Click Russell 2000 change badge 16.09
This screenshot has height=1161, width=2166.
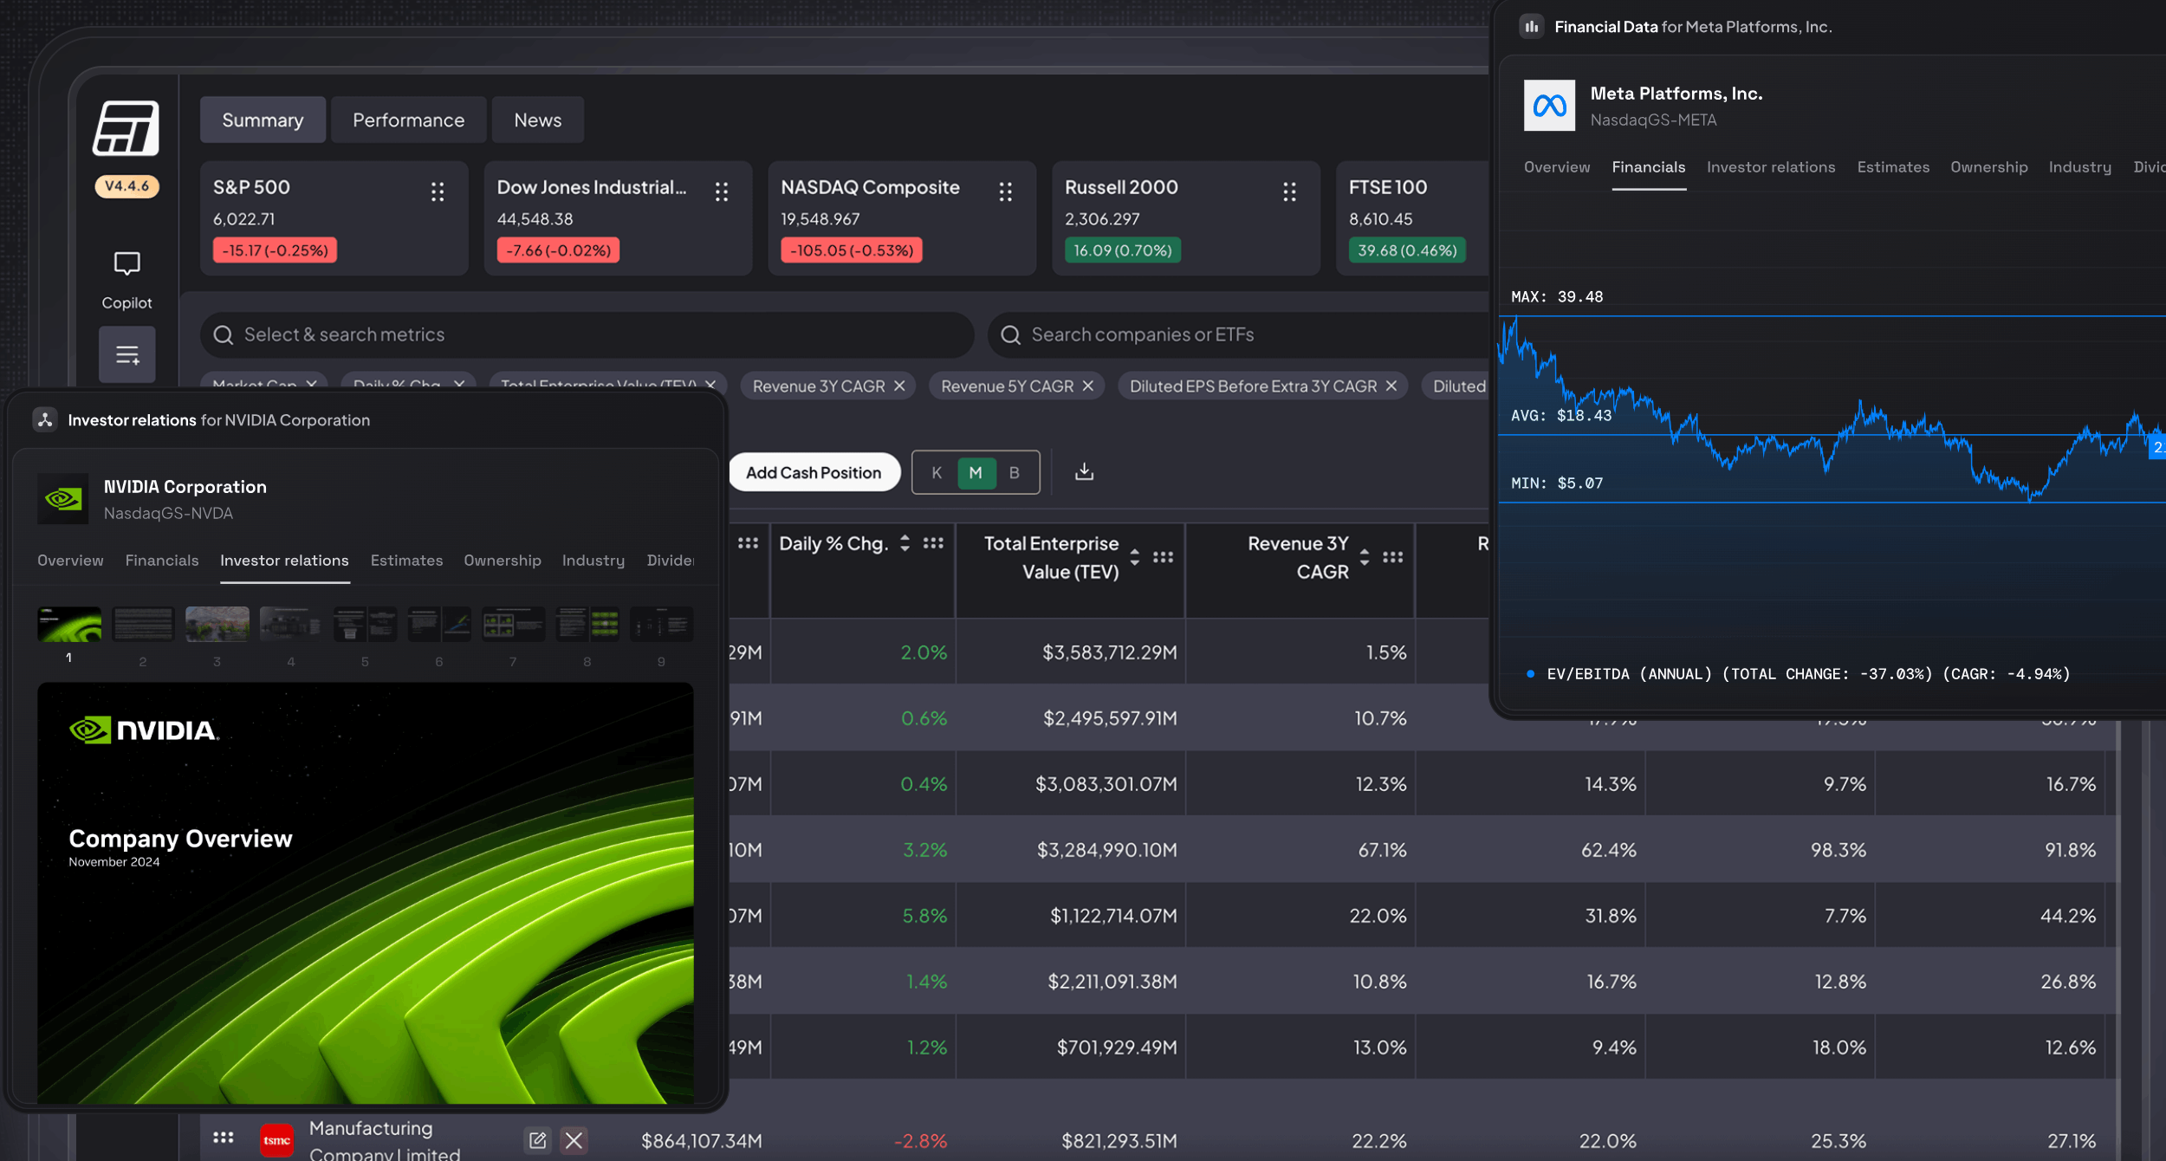[x=1122, y=250]
